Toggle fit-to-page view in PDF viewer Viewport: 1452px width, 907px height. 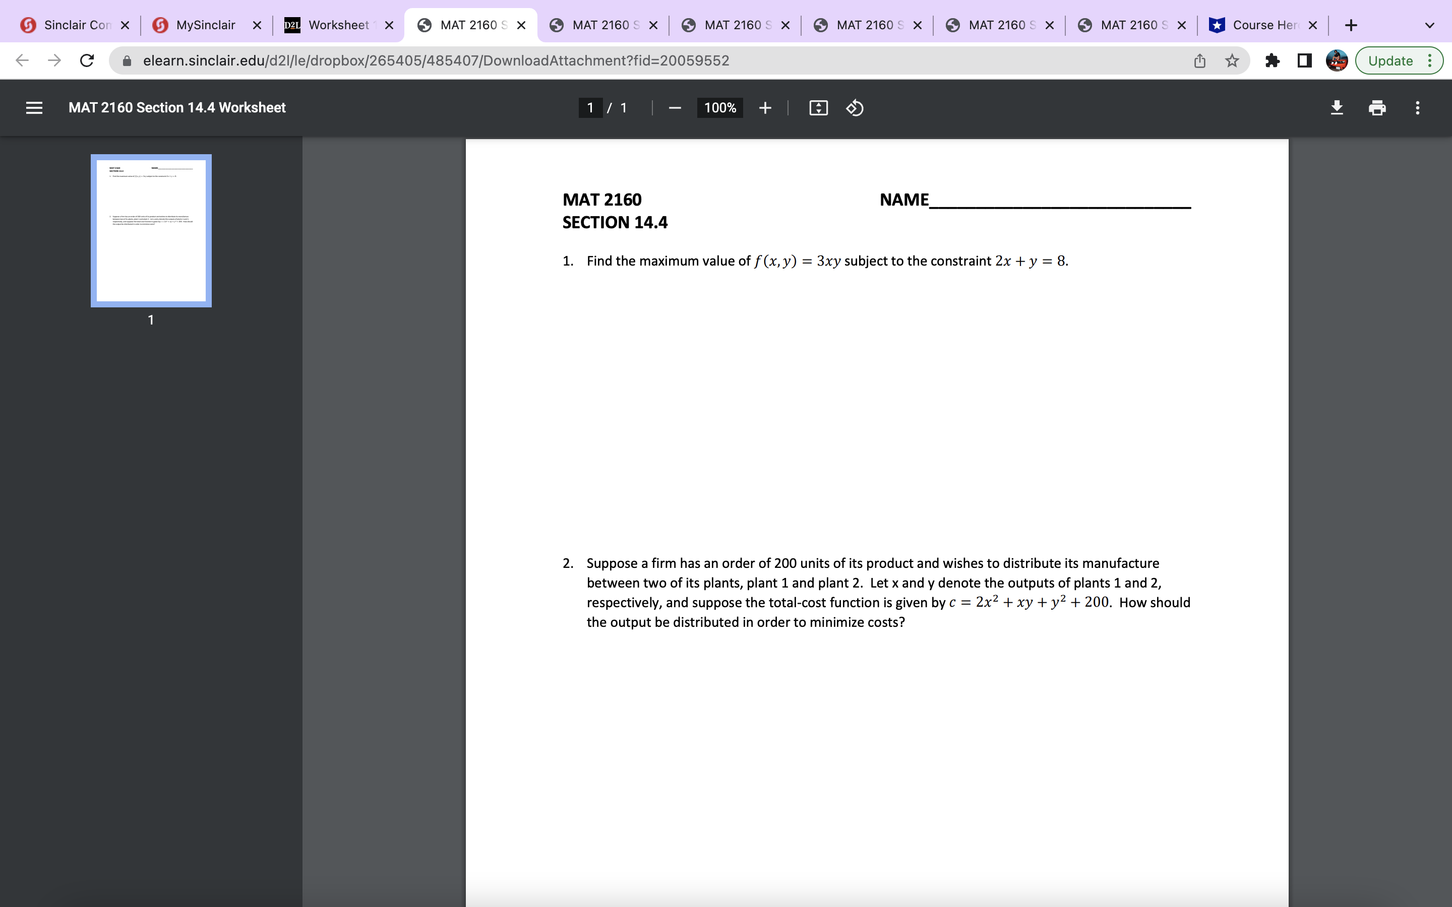click(817, 107)
